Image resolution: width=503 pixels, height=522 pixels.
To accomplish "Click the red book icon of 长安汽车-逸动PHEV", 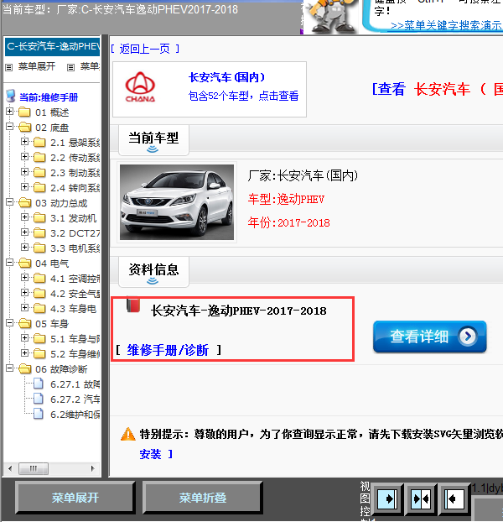I will pos(133,305).
